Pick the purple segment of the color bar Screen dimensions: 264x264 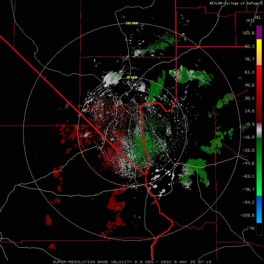coord(259,33)
